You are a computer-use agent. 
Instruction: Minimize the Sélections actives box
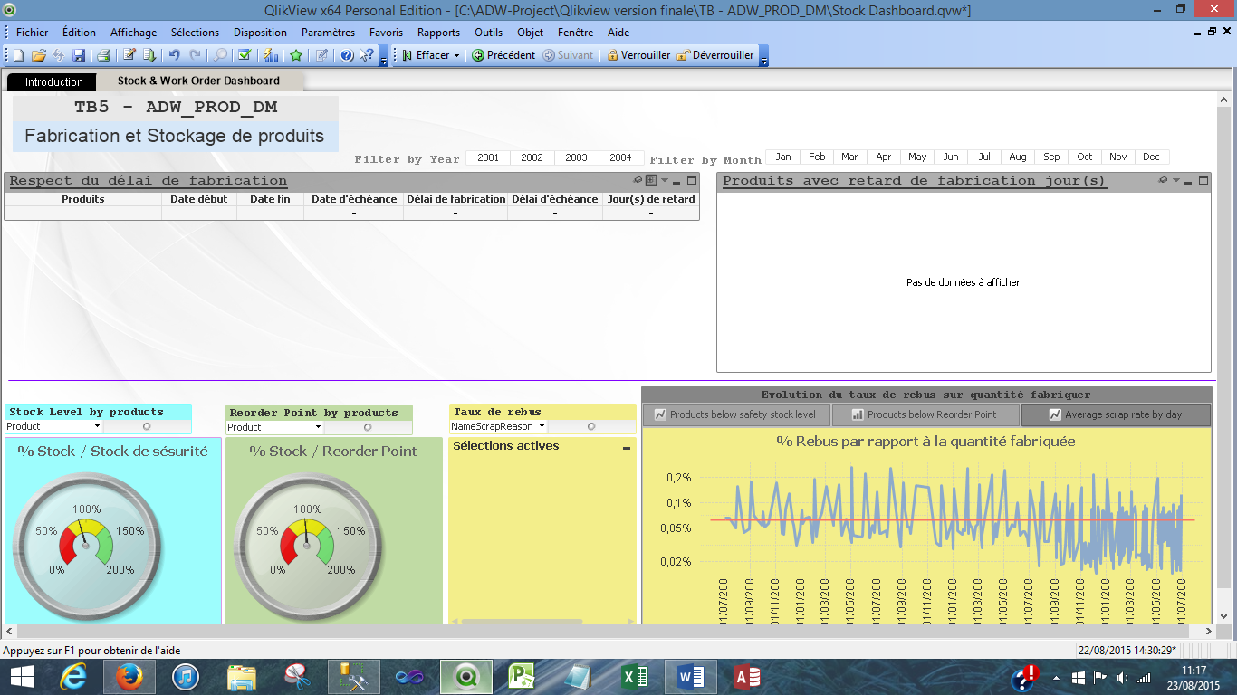pyautogui.click(x=627, y=447)
